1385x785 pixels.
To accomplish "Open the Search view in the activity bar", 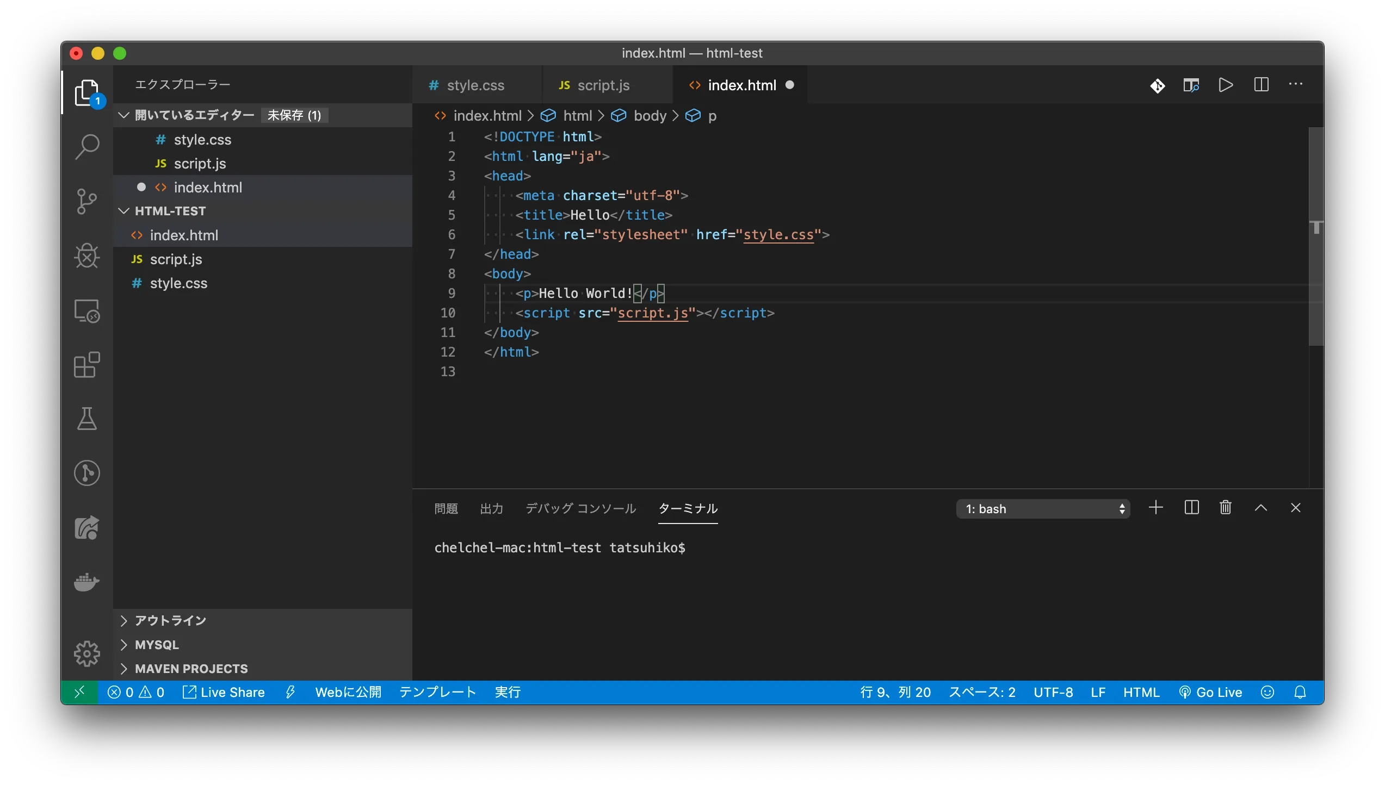I will 86,146.
